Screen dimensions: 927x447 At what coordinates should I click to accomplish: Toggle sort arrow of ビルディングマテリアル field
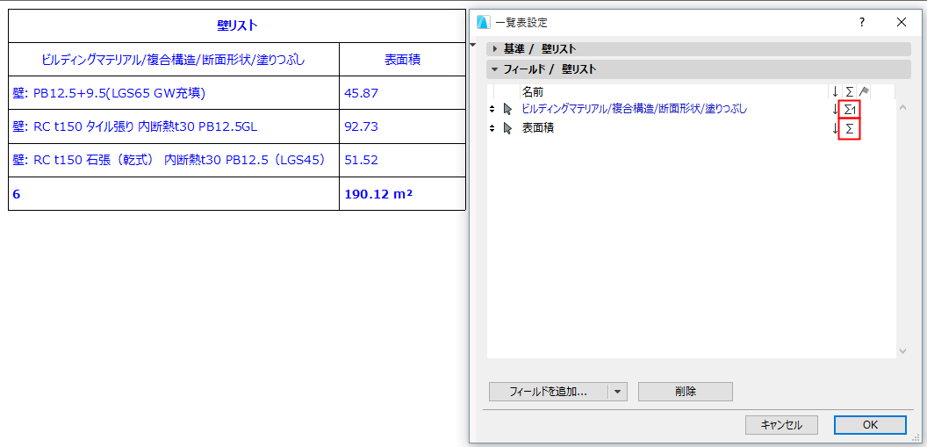click(835, 110)
